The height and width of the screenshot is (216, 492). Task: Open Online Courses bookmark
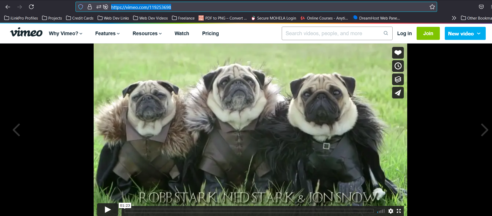point(324,18)
